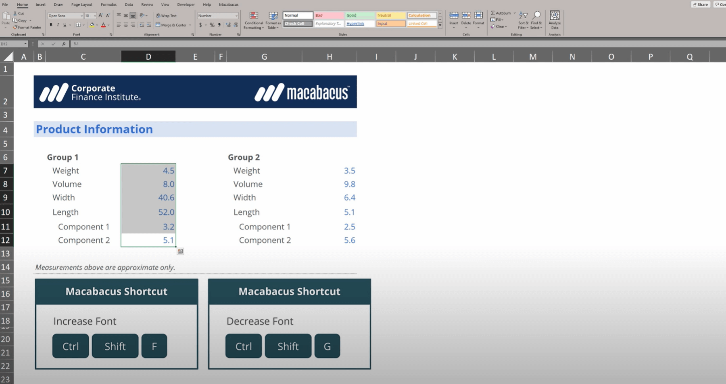Click the Decrease Indent icon
Image resolution: width=726 pixels, height=384 pixels.
(x=142, y=25)
